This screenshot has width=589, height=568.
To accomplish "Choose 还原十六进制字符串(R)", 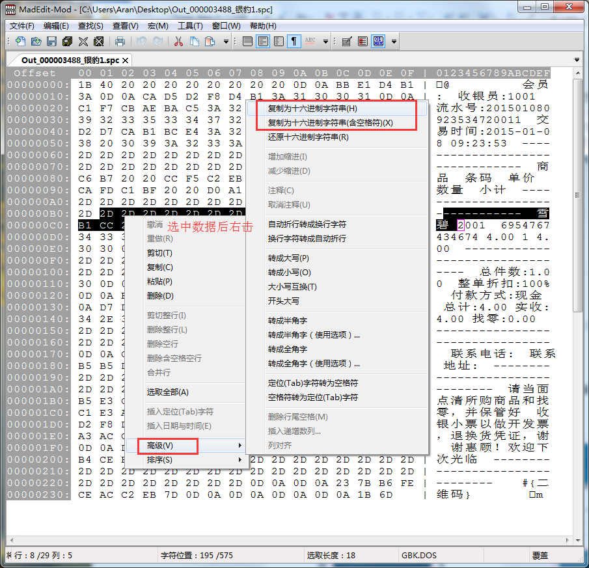I will click(336, 137).
